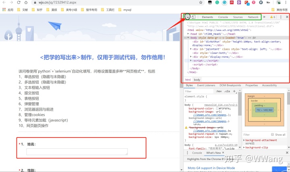Select the html breadcrumb item

click(188, 79)
